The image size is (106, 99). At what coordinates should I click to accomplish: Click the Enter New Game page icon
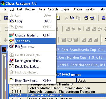tap(11, 81)
